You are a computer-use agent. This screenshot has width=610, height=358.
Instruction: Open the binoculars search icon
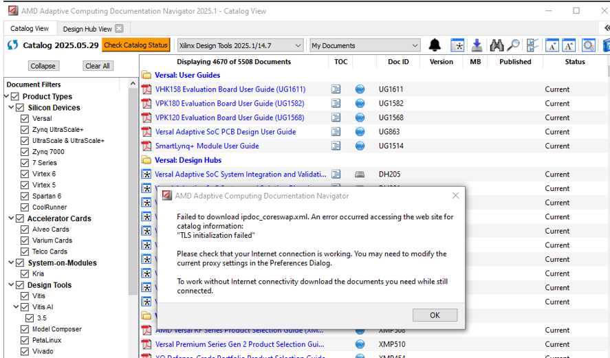click(497, 45)
